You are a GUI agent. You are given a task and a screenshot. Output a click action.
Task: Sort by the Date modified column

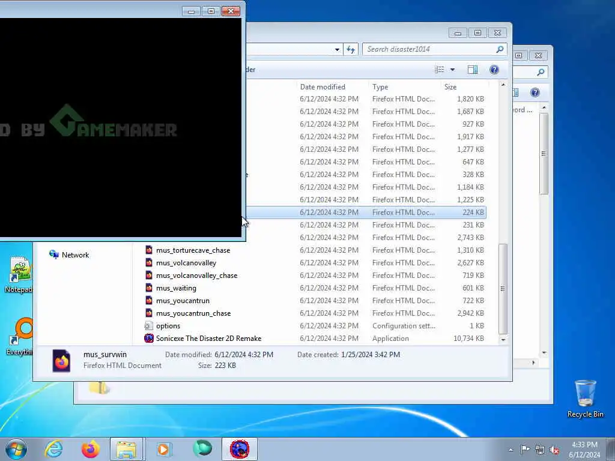coord(323,86)
